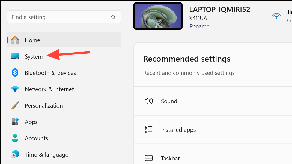Click the Find a setting search box
The image size is (292, 164).
pos(55,17)
